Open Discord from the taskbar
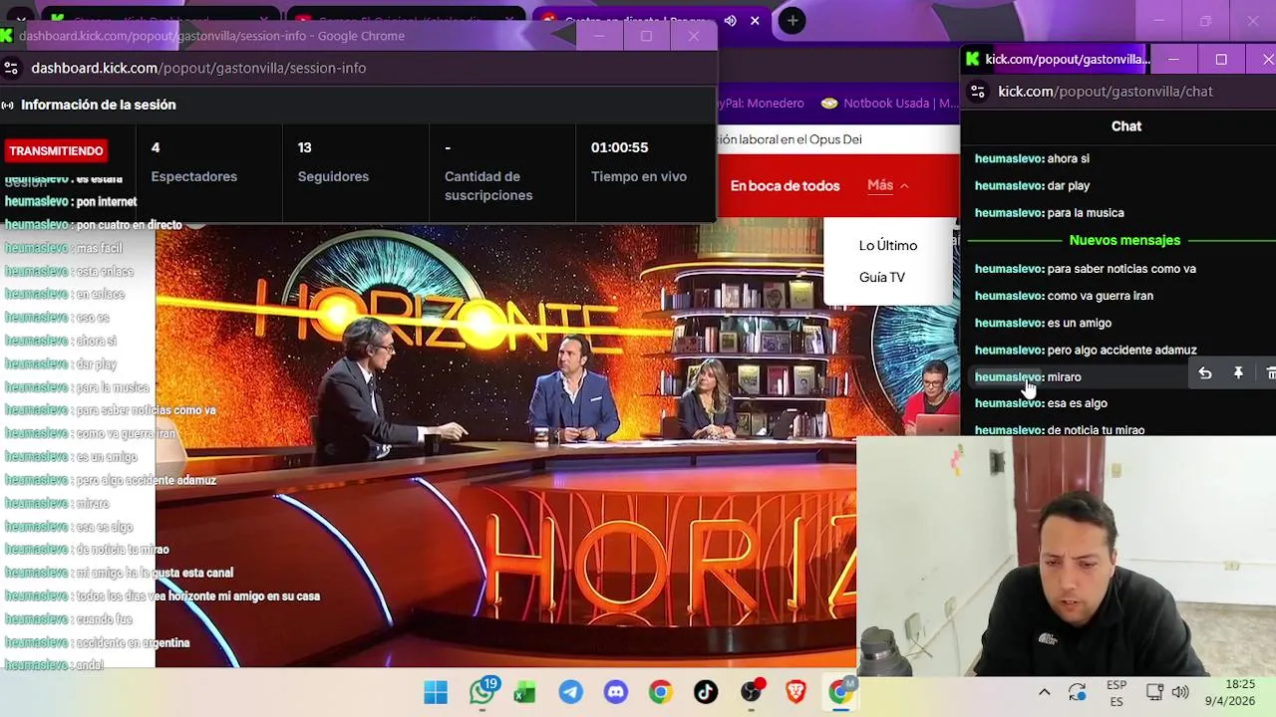Image resolution: width=1276 pixels, height=717 pixels. [x=616, y=692]
